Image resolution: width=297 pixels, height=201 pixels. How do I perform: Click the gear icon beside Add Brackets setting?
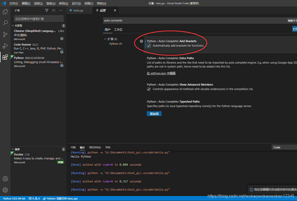tap(141, 41)
